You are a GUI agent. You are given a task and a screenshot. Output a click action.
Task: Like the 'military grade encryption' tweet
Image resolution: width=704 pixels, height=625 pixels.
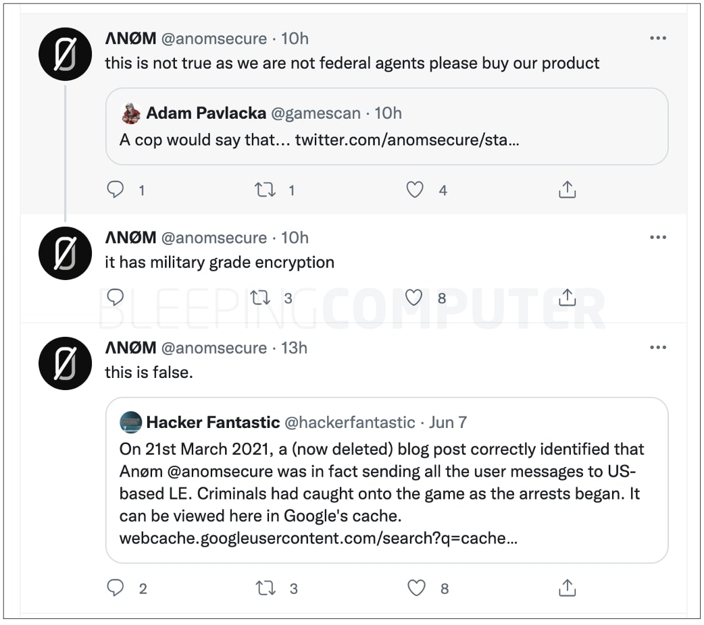[413, 297]
